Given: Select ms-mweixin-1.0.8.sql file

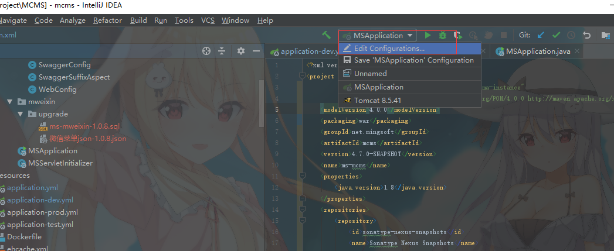Looking at the screenshot, I should [84, 126].
